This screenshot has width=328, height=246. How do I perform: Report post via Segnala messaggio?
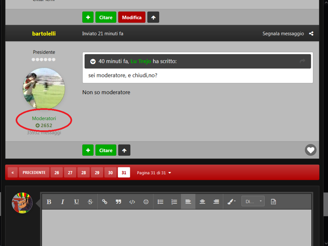point(283,33)
